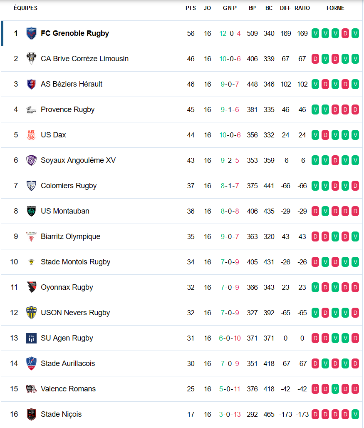Click Grenoble's red D form badge
This screenshot has width=364, height=428.
coord(345,33)
